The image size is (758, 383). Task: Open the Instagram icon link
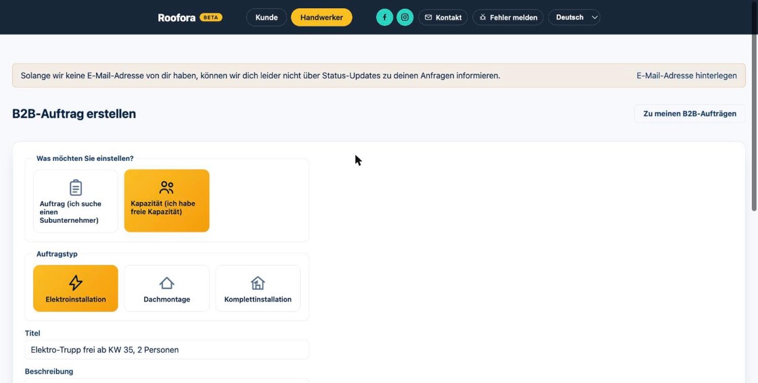(405, 18)
